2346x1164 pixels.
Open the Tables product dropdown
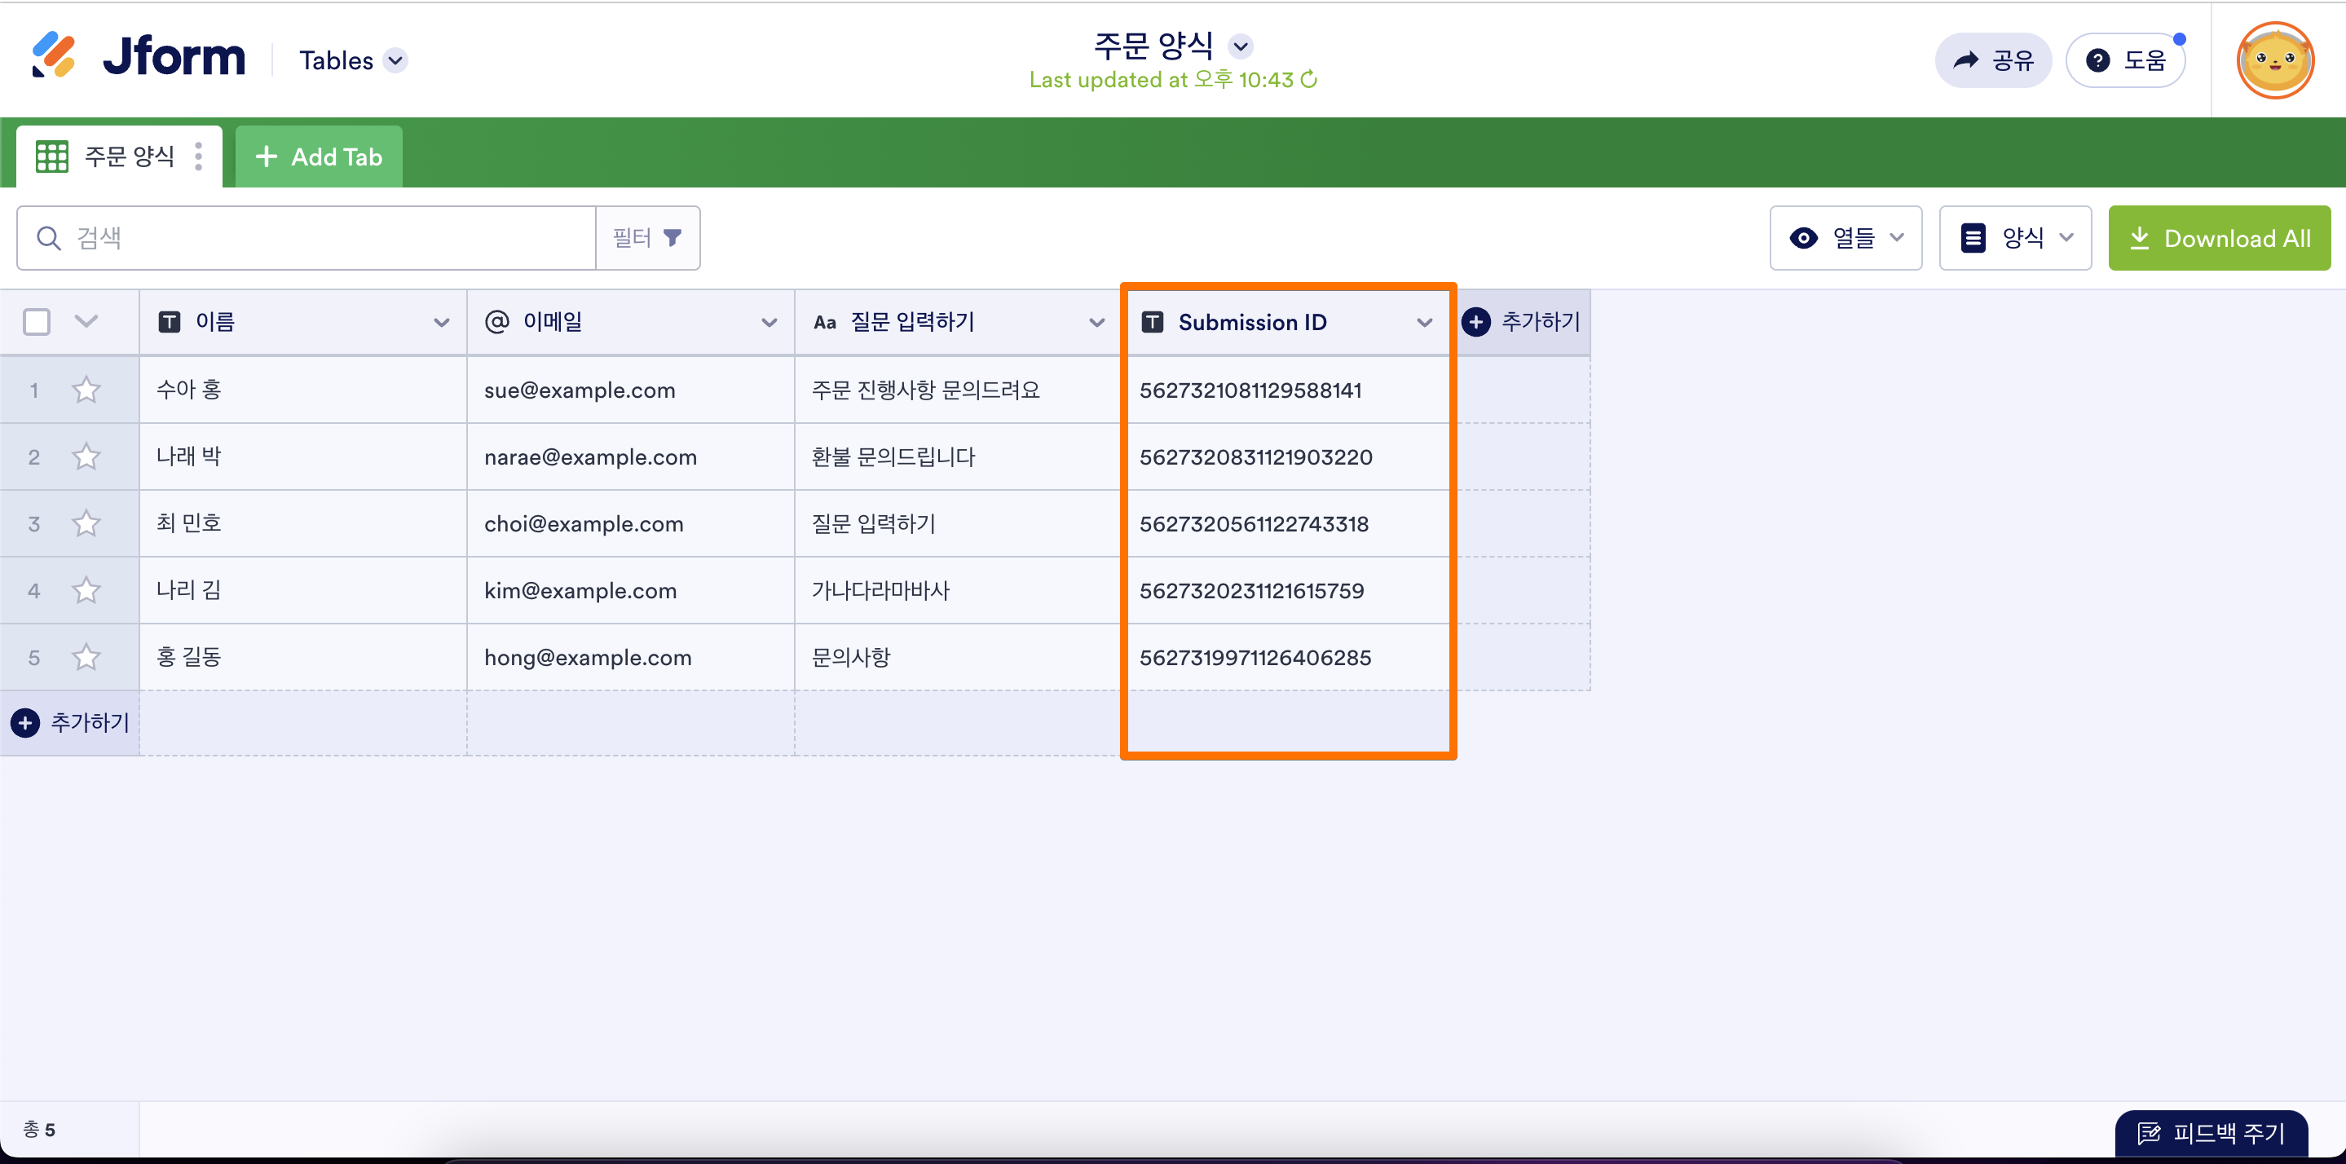395,61
